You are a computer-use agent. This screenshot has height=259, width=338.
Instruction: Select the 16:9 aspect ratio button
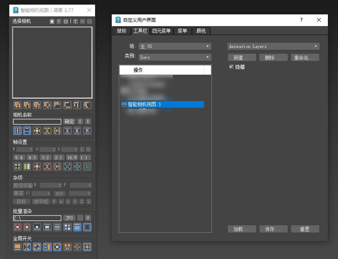(x=72, y=157)
